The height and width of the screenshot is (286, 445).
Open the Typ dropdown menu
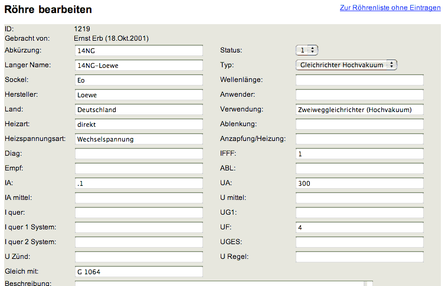coord(346,65)
